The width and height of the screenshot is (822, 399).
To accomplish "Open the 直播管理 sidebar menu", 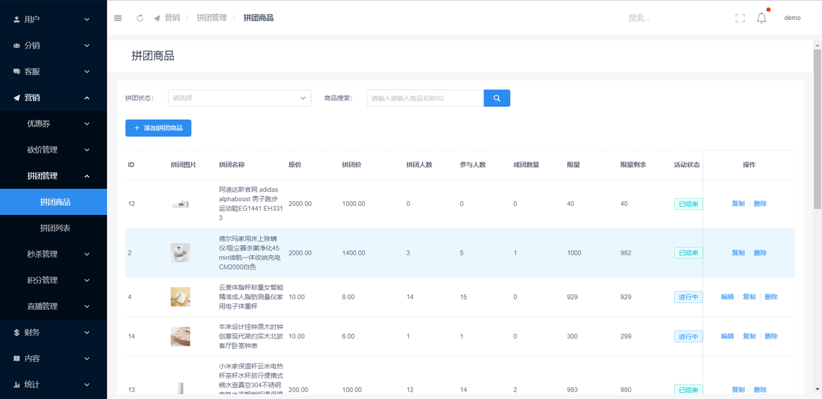I will click(x=53, y=306).
